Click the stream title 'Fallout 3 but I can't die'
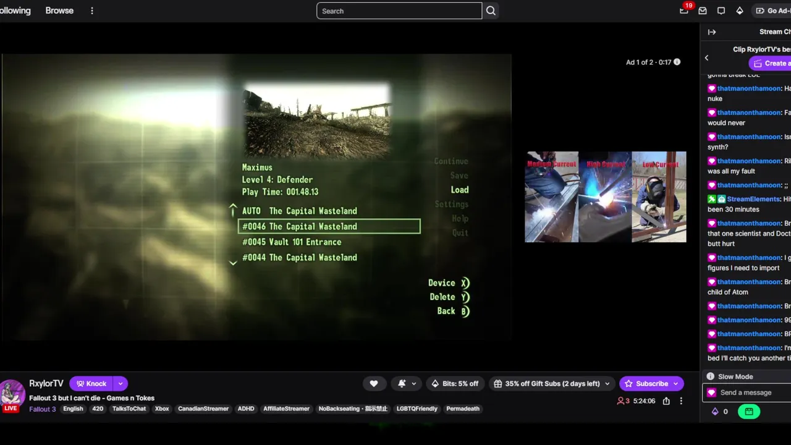791x445 pixels. click(91, 398)
